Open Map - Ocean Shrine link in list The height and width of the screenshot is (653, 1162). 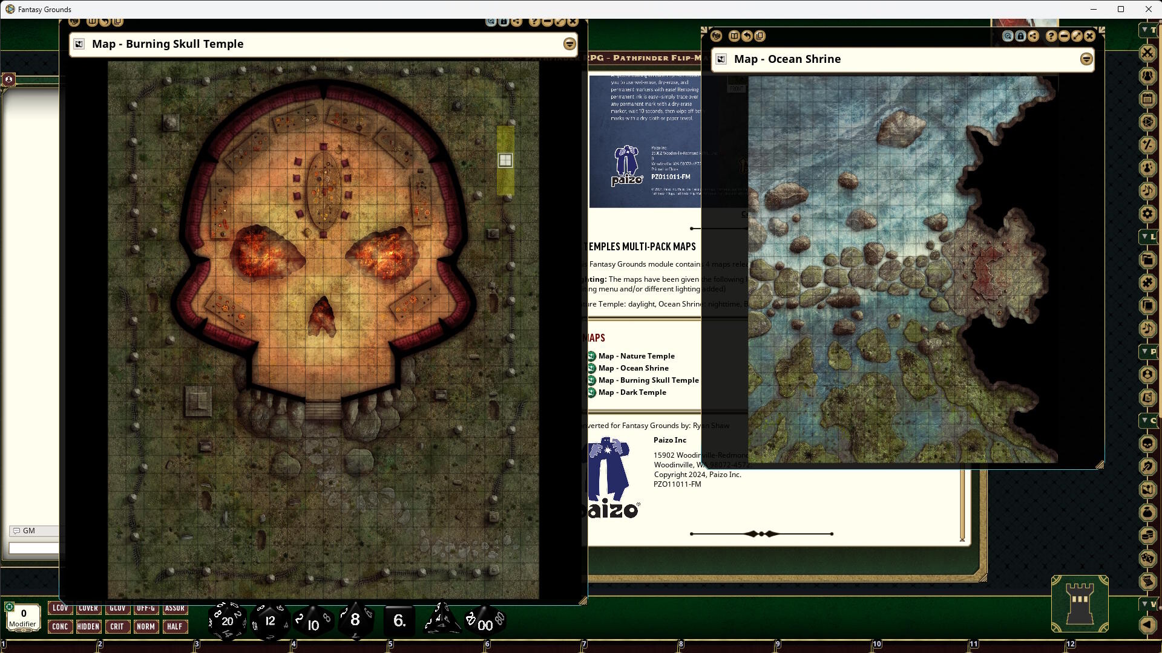(x=633, y=368)
